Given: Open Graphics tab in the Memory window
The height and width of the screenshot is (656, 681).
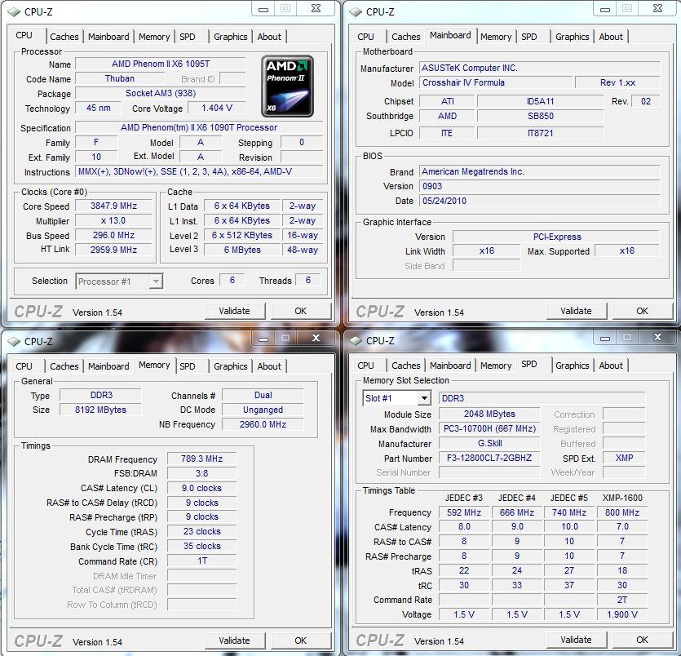Looking at the screenshot, I should 231,366.
